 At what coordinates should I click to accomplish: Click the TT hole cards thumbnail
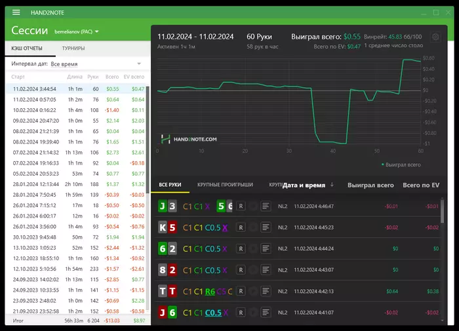[x=167, y=291]
